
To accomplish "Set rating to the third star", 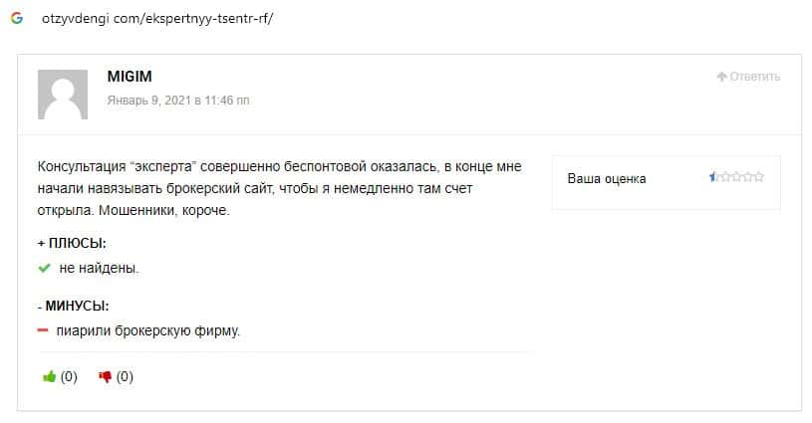I will click(x=736, y=177).
